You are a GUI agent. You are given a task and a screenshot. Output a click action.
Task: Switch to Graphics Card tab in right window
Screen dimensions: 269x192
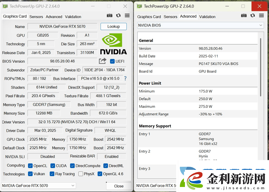pos(149,16)
